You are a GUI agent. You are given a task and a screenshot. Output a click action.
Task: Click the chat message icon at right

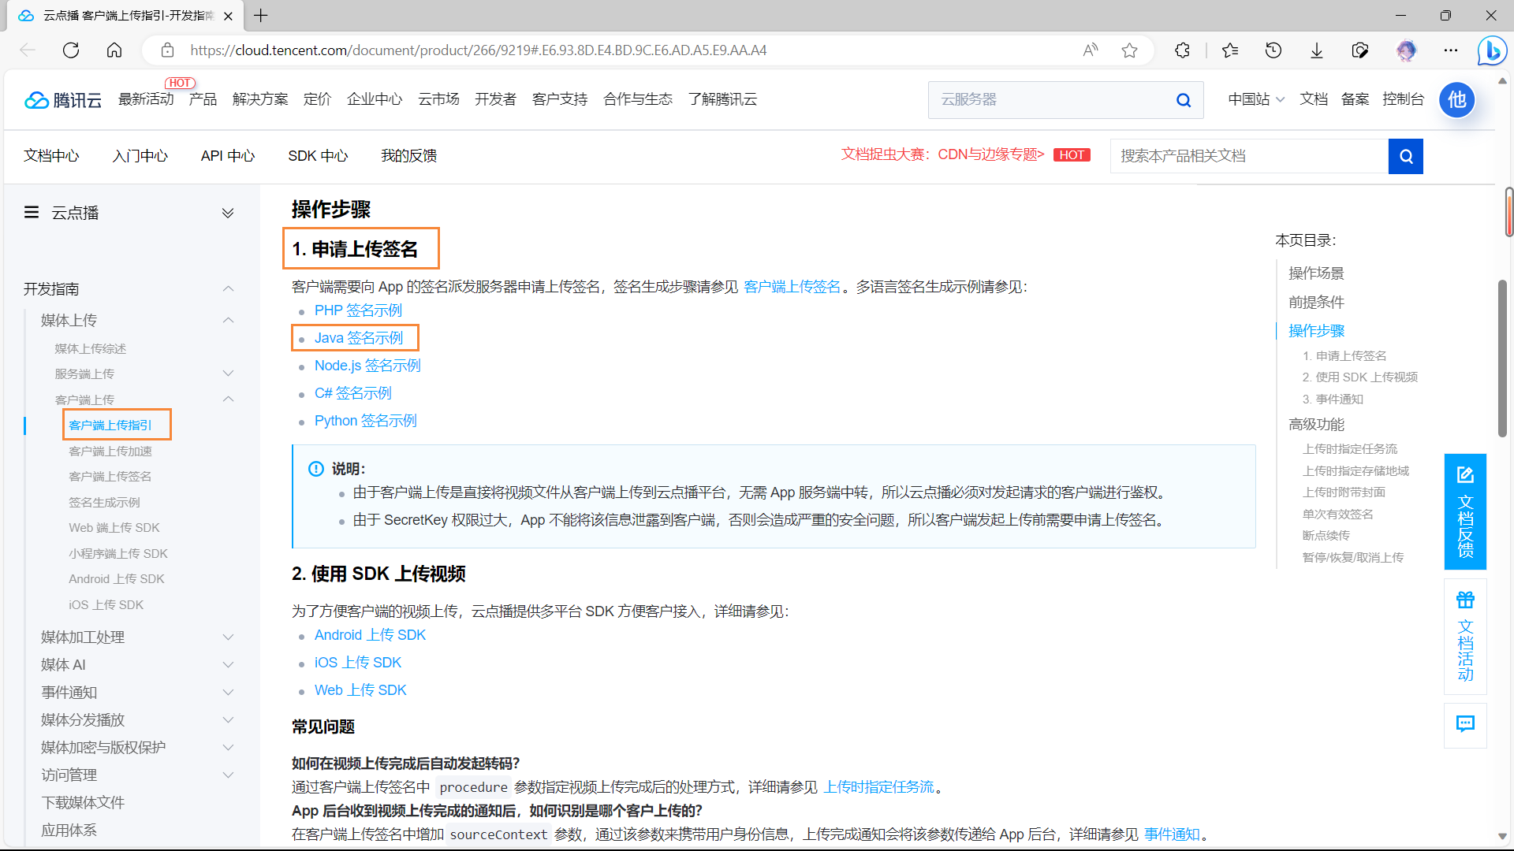tap(1465, 723)
